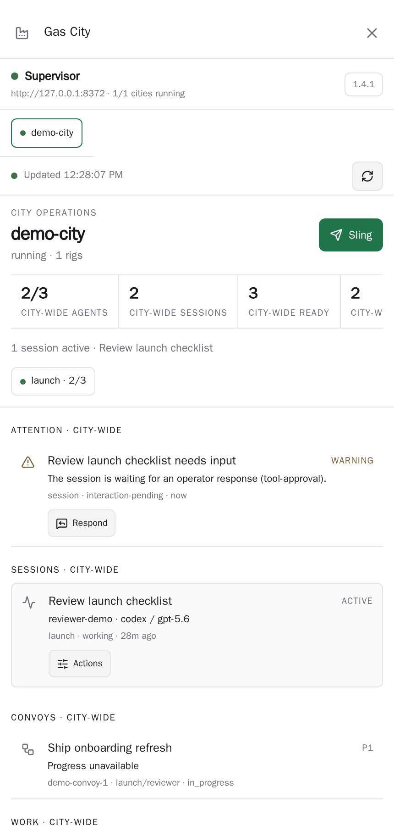Click the activity pulse icon in sessions
Image resolution: width=394 pixels, height=826 pixels.
(29, 602)
